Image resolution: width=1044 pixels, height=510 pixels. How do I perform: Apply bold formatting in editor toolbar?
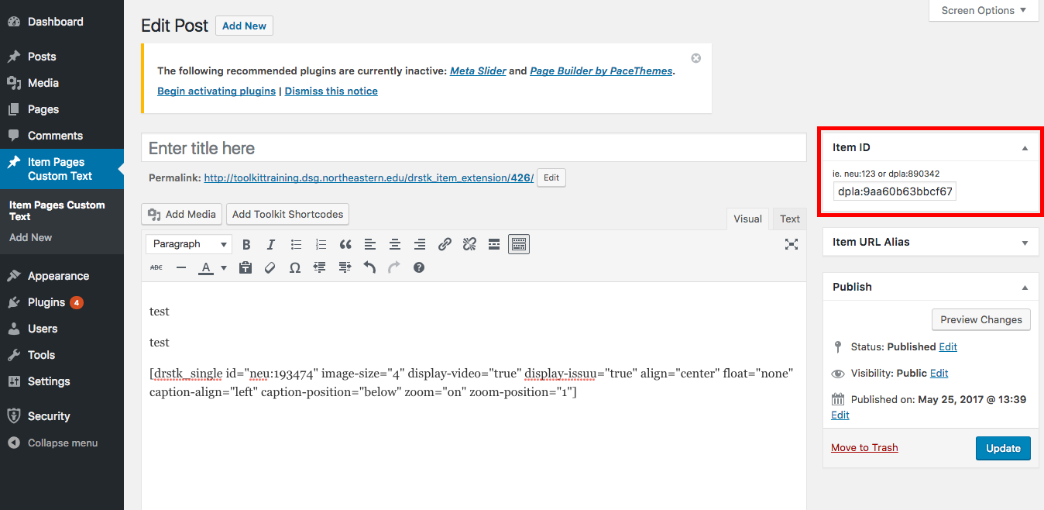(x=246, y=244)
